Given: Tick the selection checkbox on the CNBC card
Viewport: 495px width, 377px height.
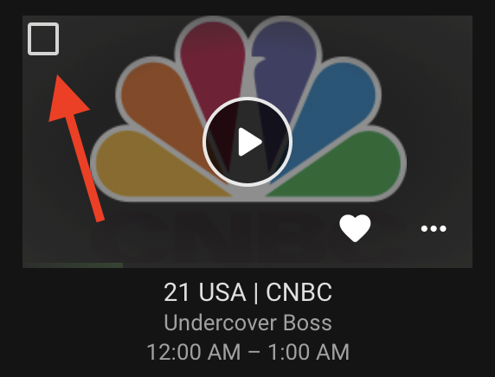Looking at the screenshot, I should (x=43, y=39).
